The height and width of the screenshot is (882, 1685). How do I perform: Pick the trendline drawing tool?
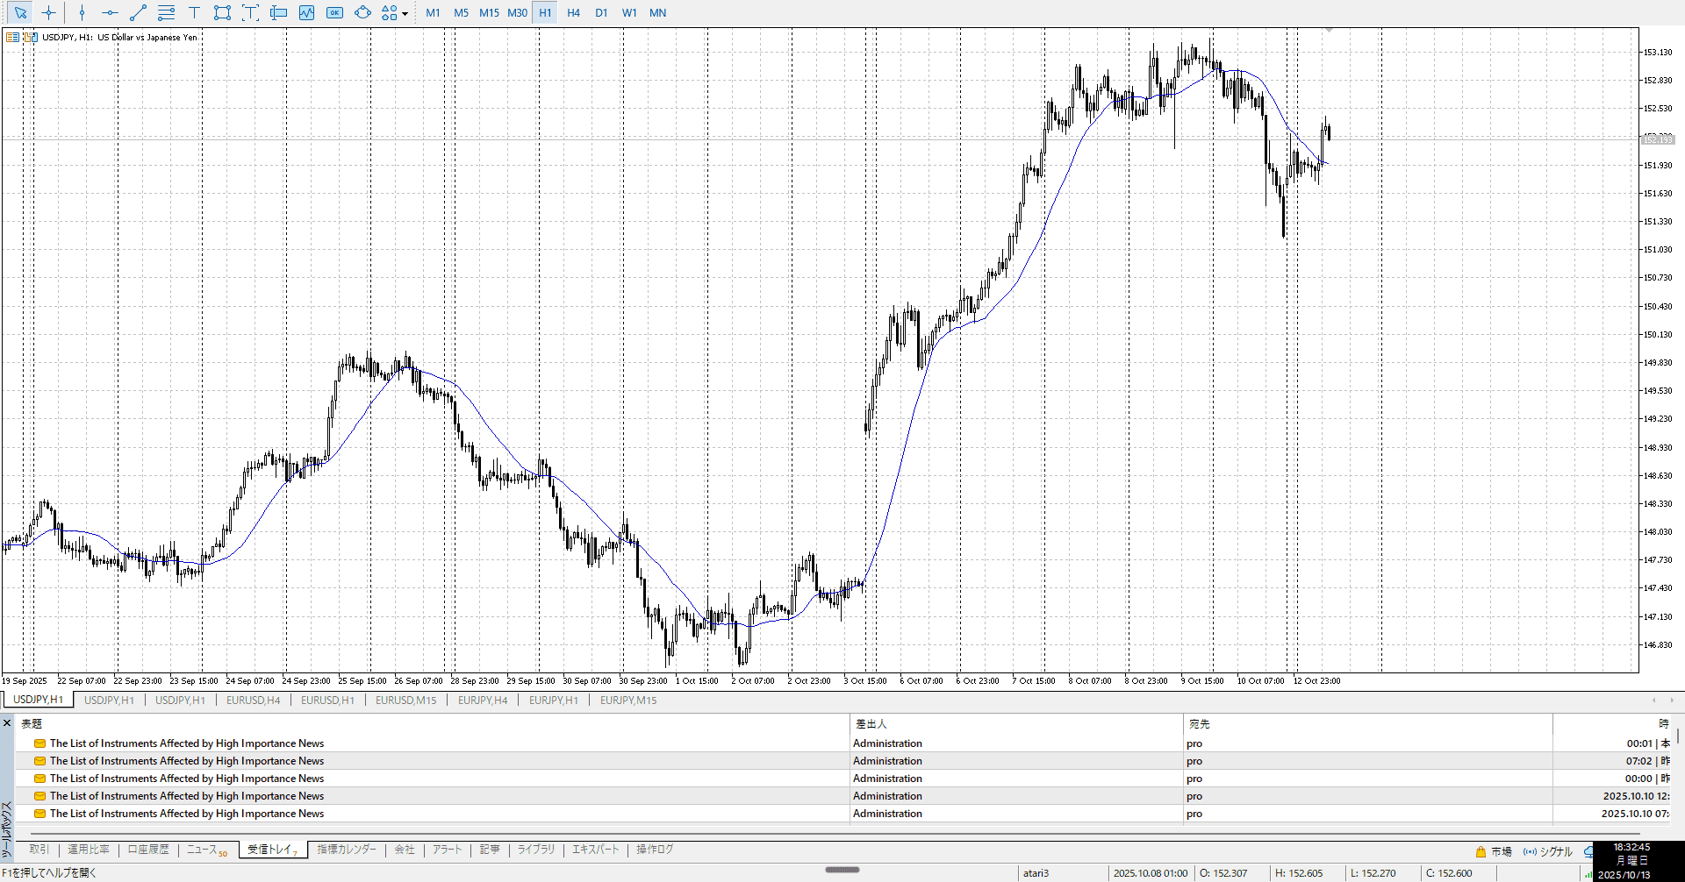138,13
